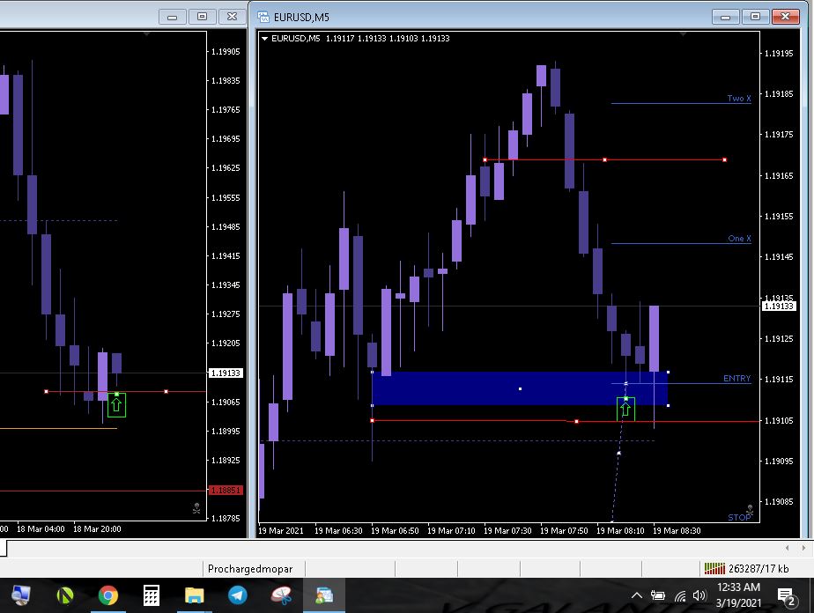Open the computer icon in the taskbar
Screen dimensions: 814x613
point(21,595)
